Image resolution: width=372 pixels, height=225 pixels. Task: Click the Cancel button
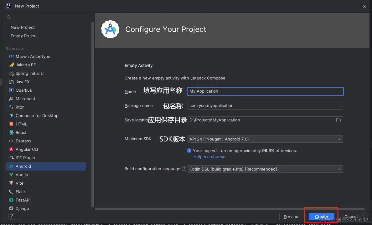(351, 217)
